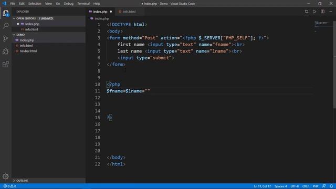Click the index.php breadcrumb

(x=101, y=19)
